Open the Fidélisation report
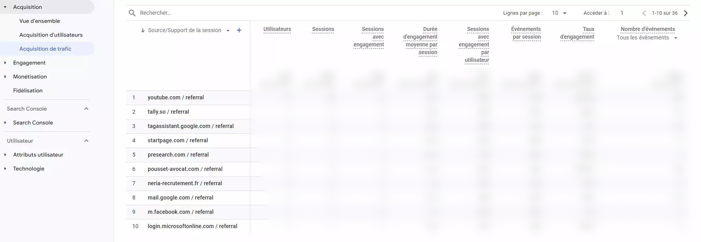 click(x=28, y=90)
